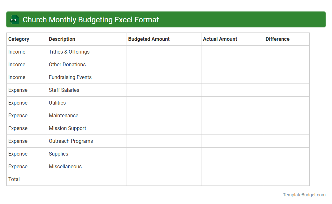Select the Budgeted Amount column header

149,39
